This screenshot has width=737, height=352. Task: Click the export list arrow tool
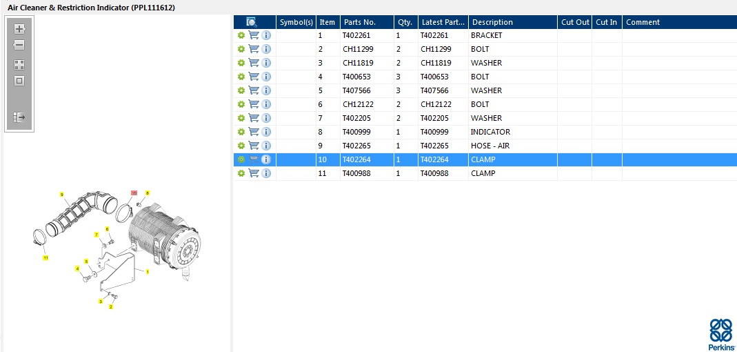[x=19, y=117]
